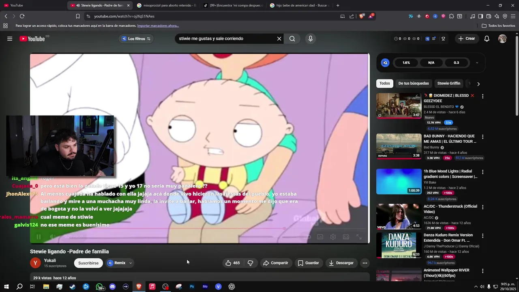Select Stewie Griffin chip
This screenshot has height=292, width=519.
tap(449, 83)
